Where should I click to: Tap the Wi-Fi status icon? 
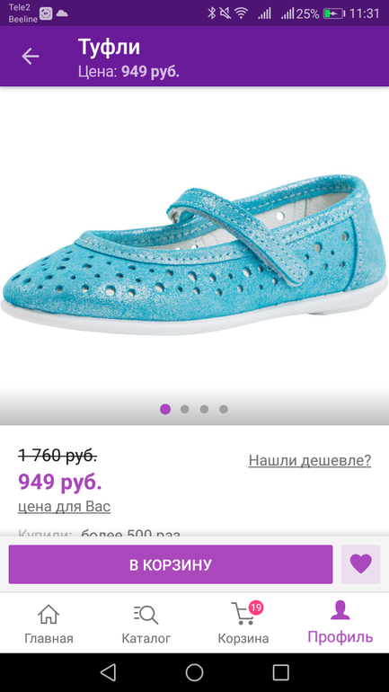pyautogui.click(x=242, y=13)
